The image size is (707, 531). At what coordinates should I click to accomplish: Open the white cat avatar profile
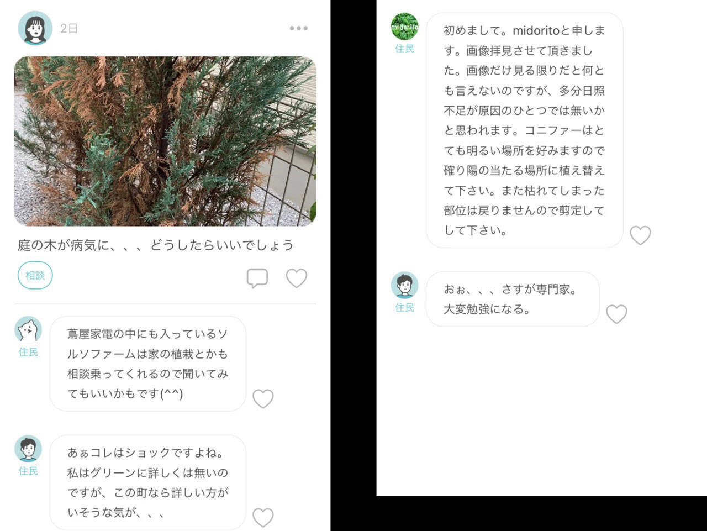28,330
